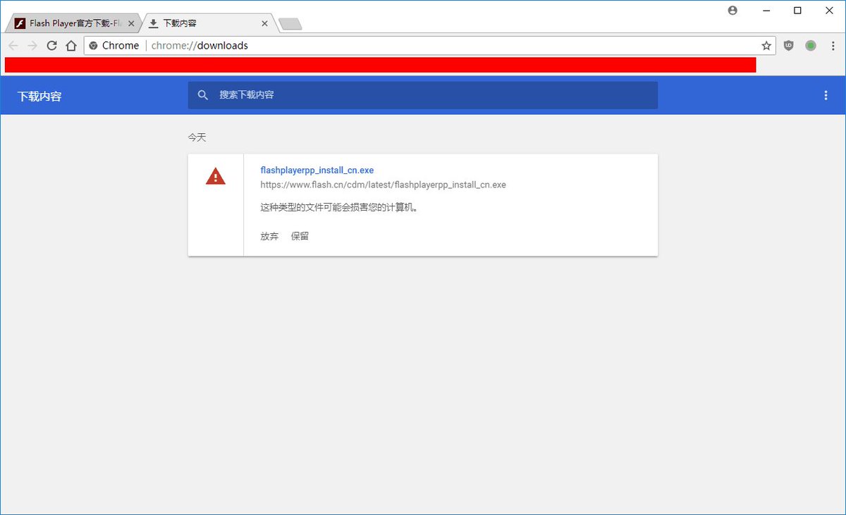Screen dimensions: 846x515
Task: Click the search magnifier in the downloads bar
Action: click(x=203, y=95)
